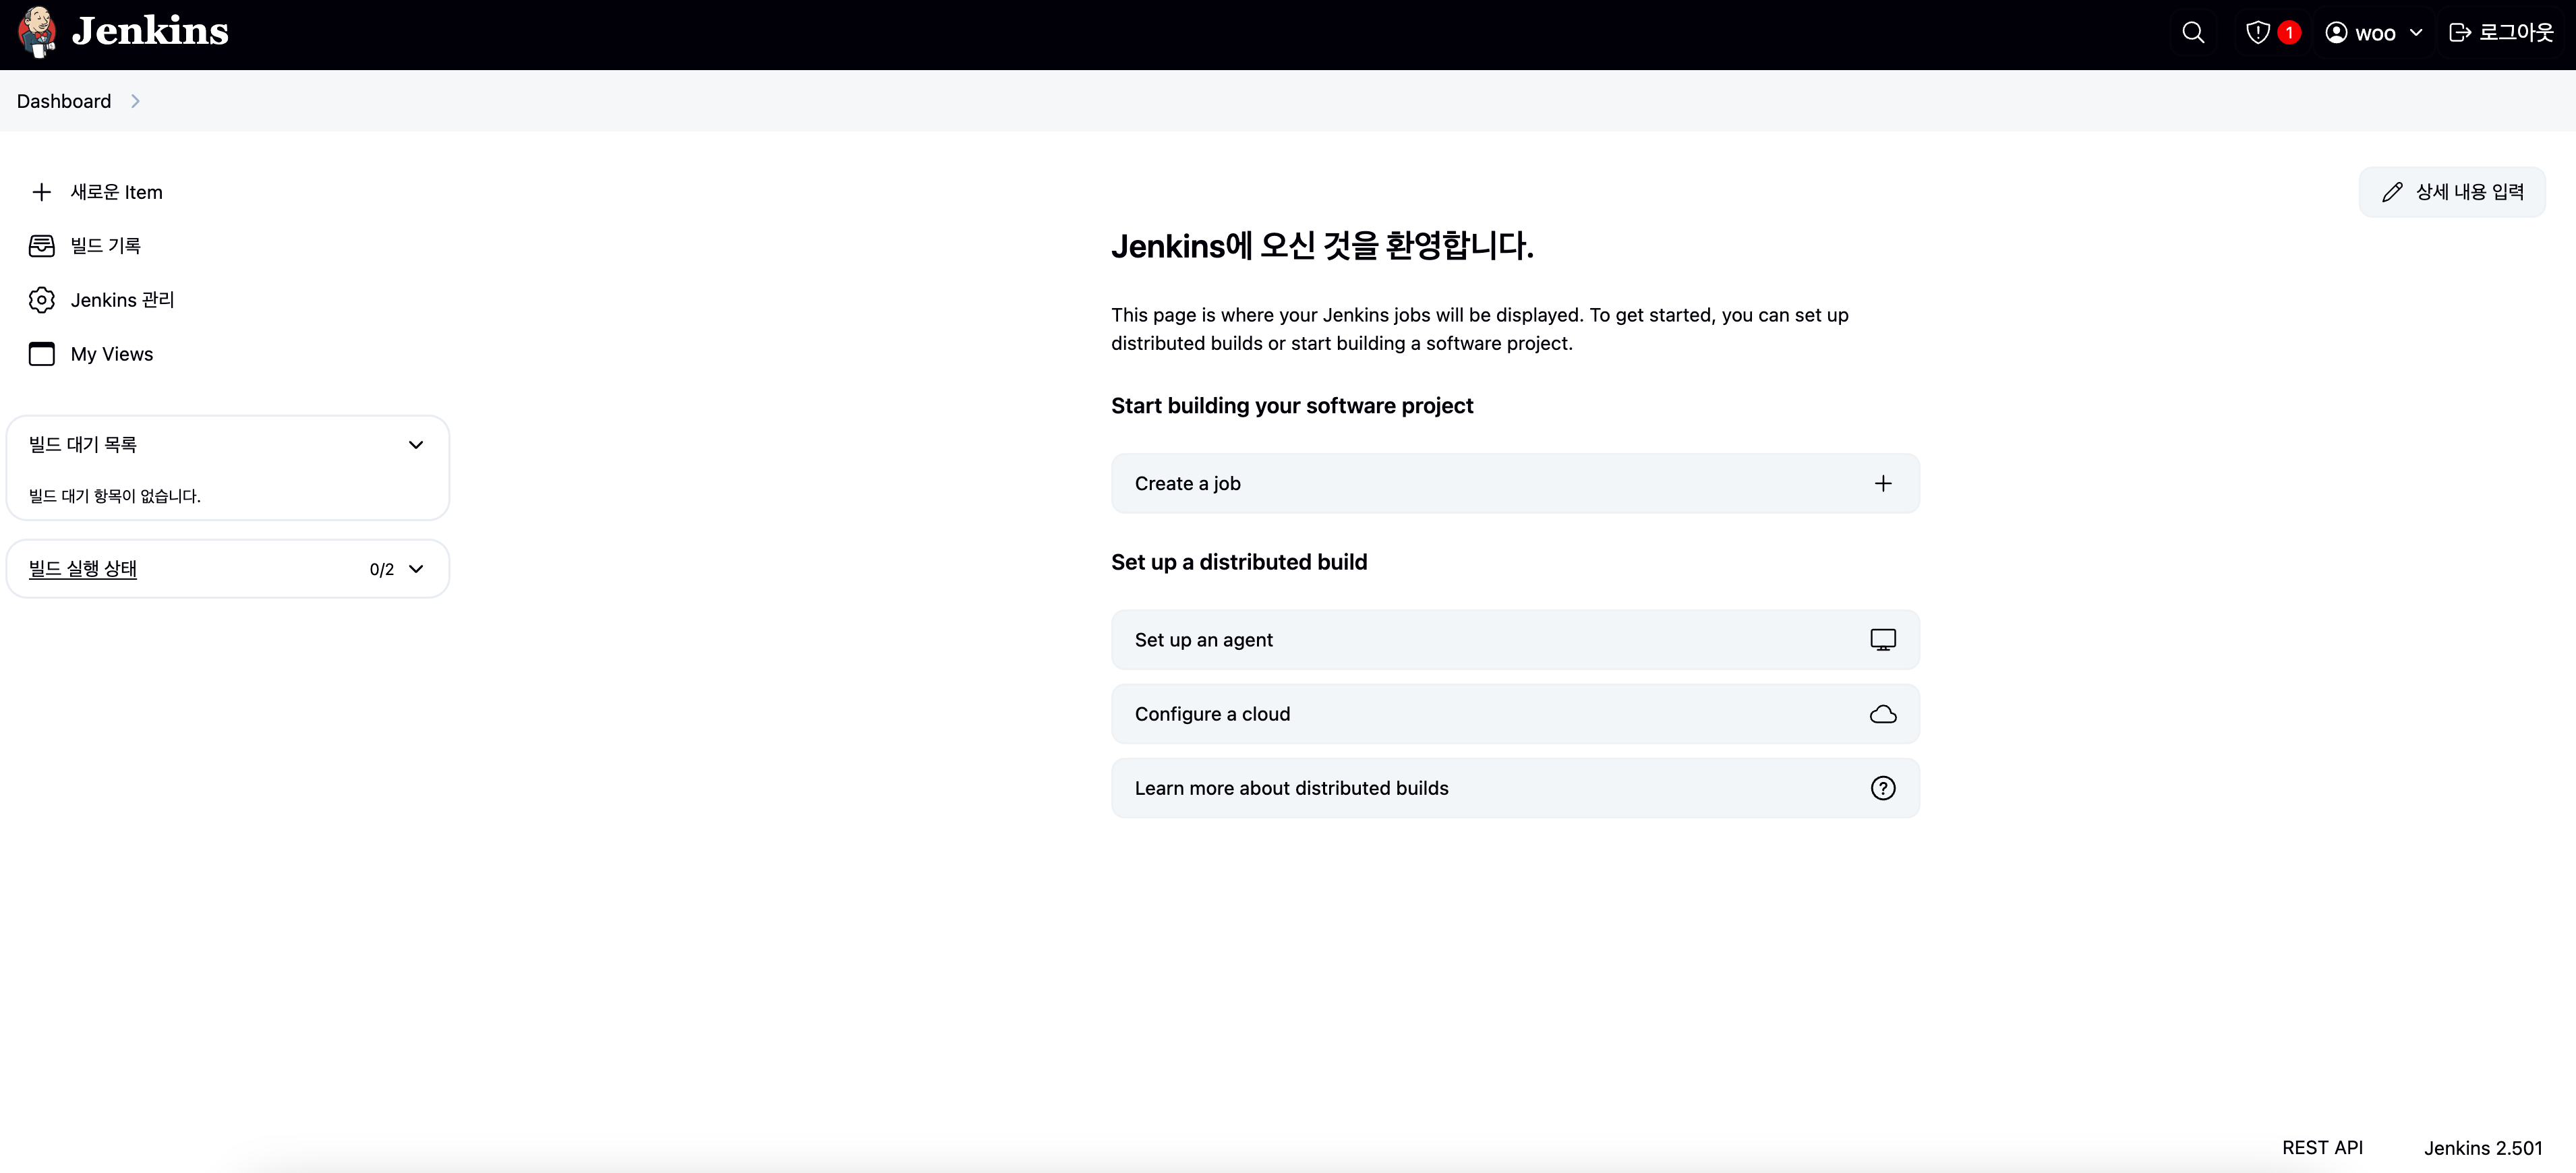The image size is (2576, 1173).
Task: Click the 빌드 대기 항목이 없습니다. message
Action: coord(115,496)
